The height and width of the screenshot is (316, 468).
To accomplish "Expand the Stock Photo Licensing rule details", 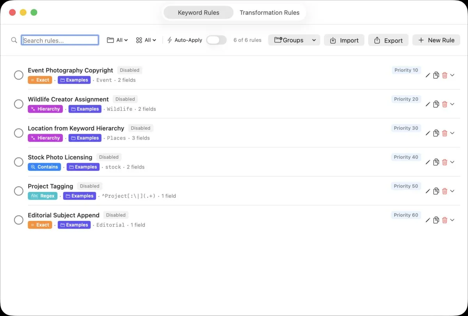I will [453, 162].
